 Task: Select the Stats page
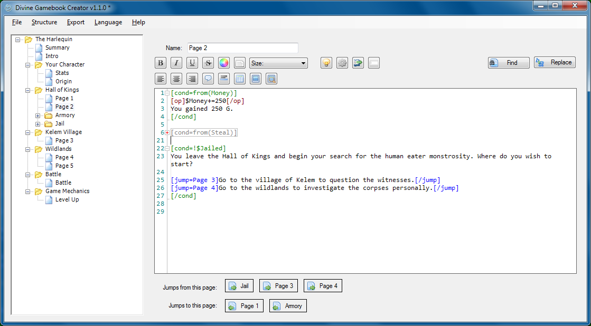62,73
